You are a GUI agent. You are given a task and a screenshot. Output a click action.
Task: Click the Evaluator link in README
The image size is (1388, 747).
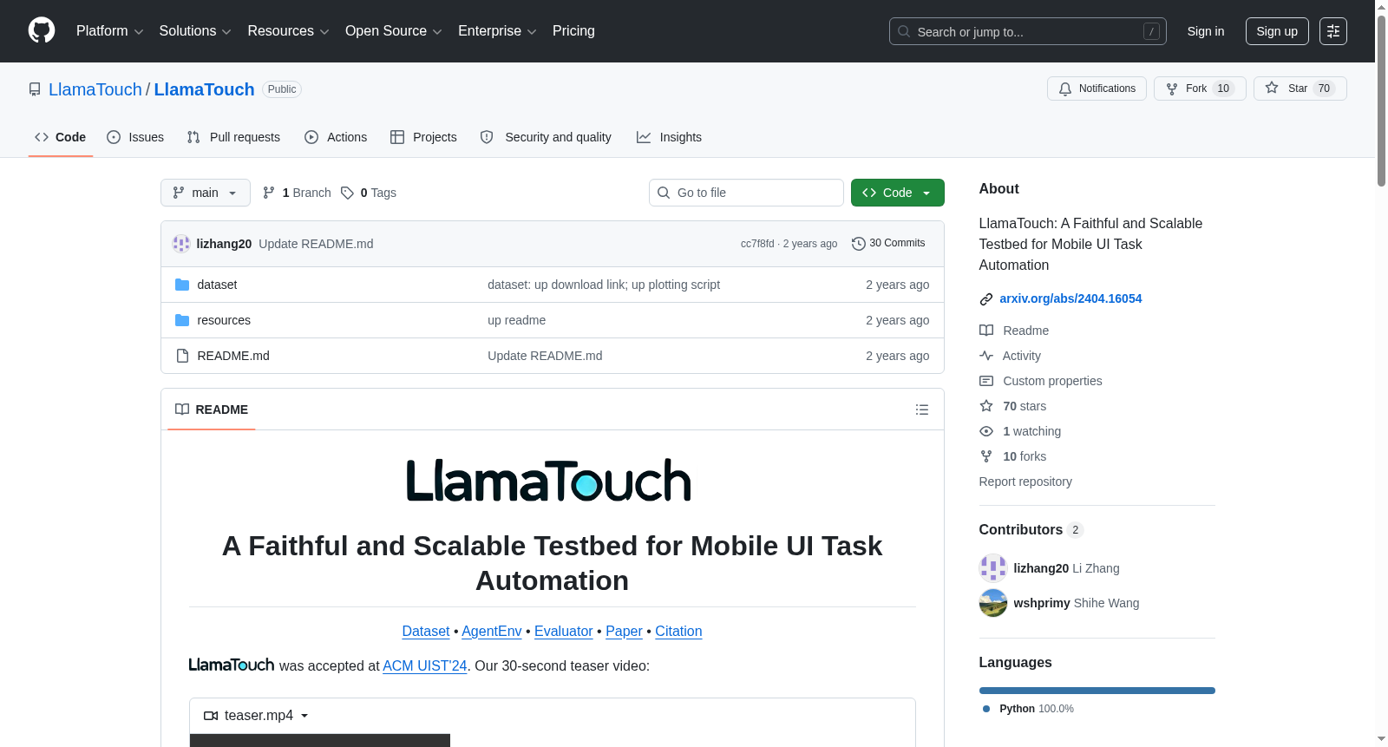(564, 631)
